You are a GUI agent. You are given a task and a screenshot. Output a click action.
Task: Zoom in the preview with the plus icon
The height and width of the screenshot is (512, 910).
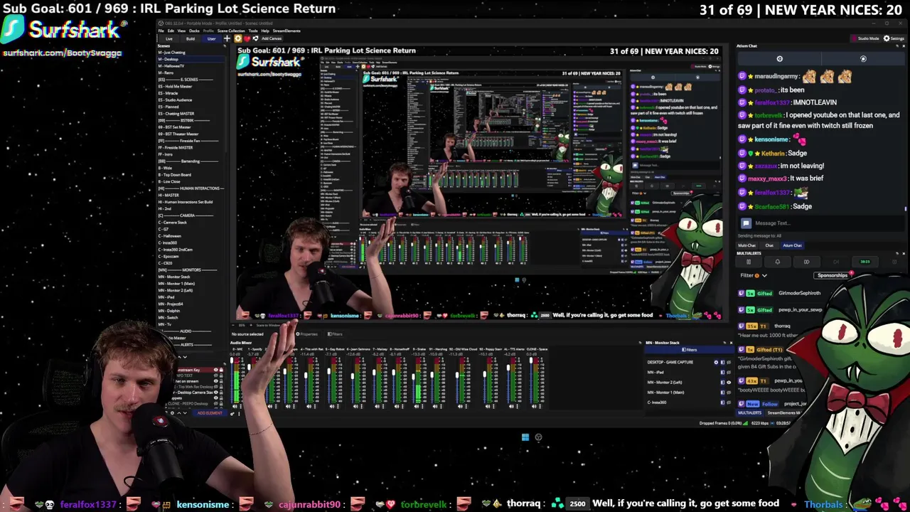[x=251, y=325]
